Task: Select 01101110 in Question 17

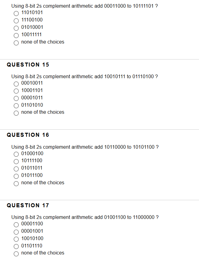Action: tap(16, 247)
